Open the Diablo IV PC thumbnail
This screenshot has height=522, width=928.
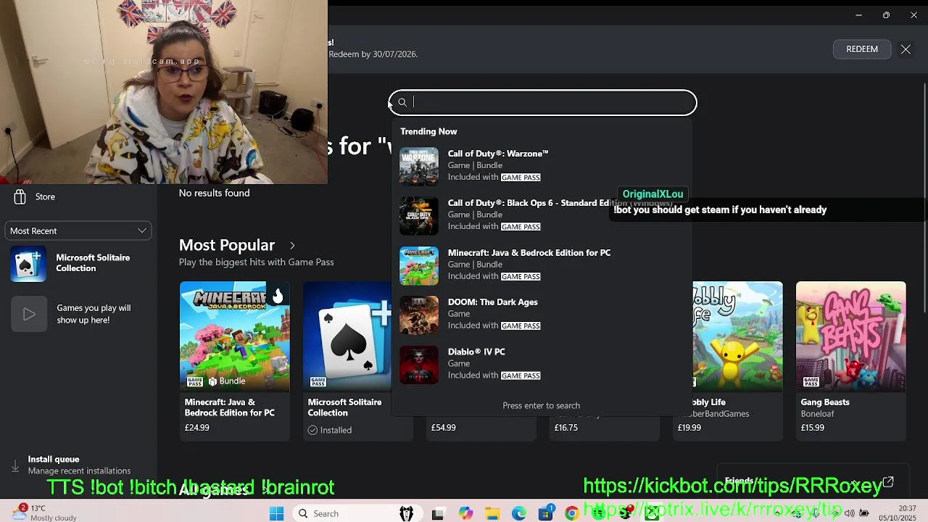(419, 364)
